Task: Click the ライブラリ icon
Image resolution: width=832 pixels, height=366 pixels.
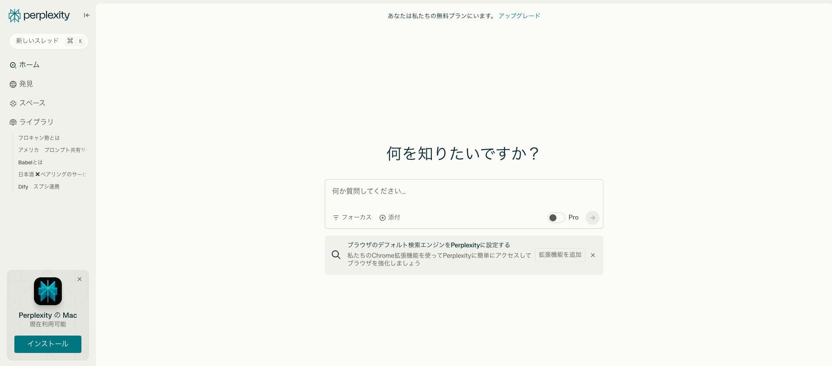Action: [13, 123]
